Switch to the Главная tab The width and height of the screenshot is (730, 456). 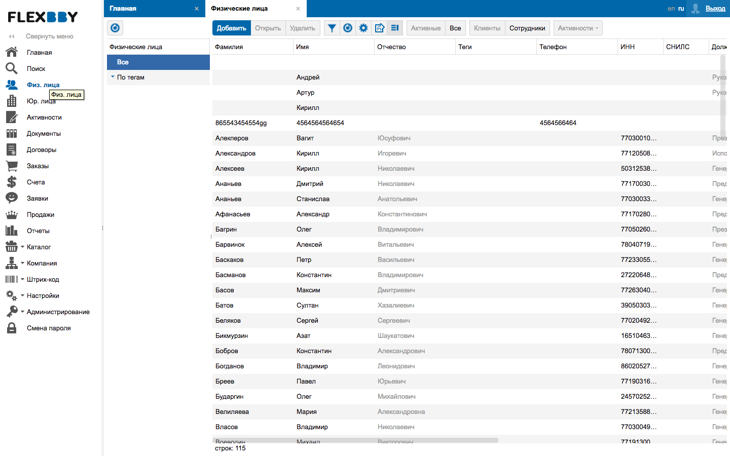154,9
